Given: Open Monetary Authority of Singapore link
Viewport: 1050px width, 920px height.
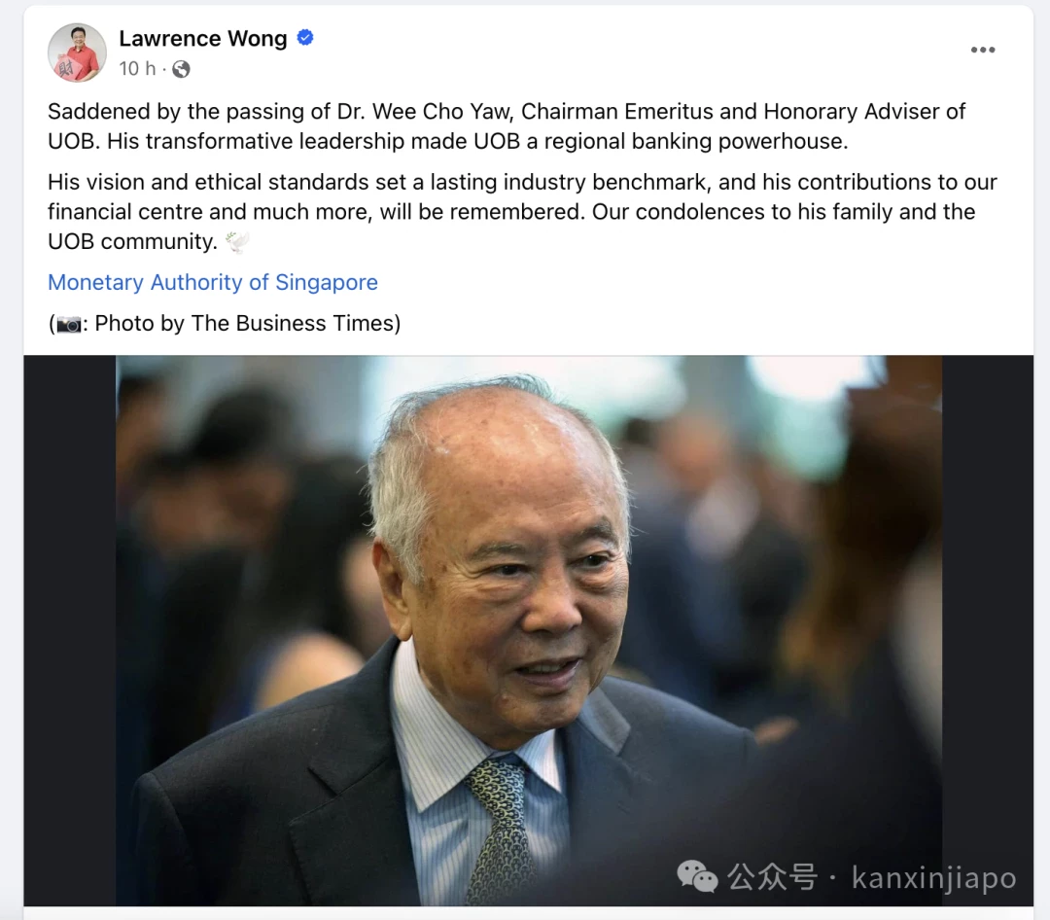Looking at the screenshot, I should click(x=213, y=282).
